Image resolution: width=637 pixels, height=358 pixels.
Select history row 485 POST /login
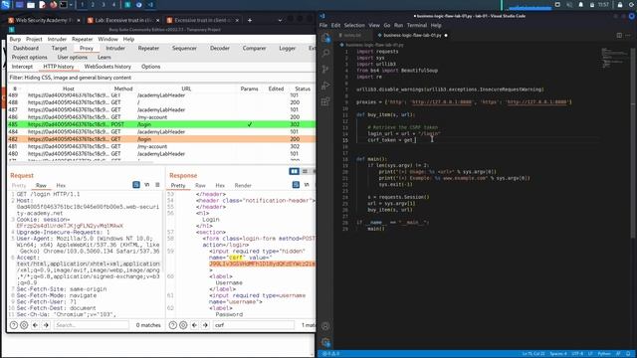(161, 124)
